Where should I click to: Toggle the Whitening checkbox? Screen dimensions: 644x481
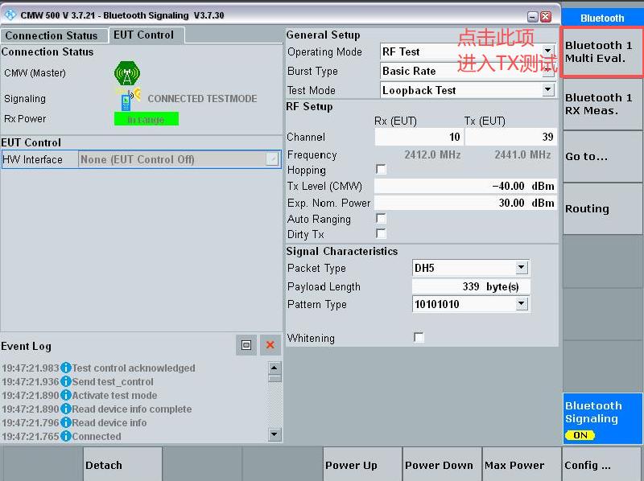tap(419, 337)
